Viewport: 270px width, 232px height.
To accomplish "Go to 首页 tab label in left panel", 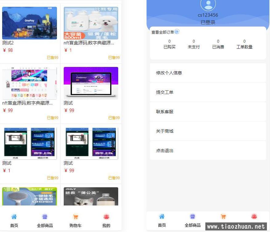I will [x=14, y=226].
